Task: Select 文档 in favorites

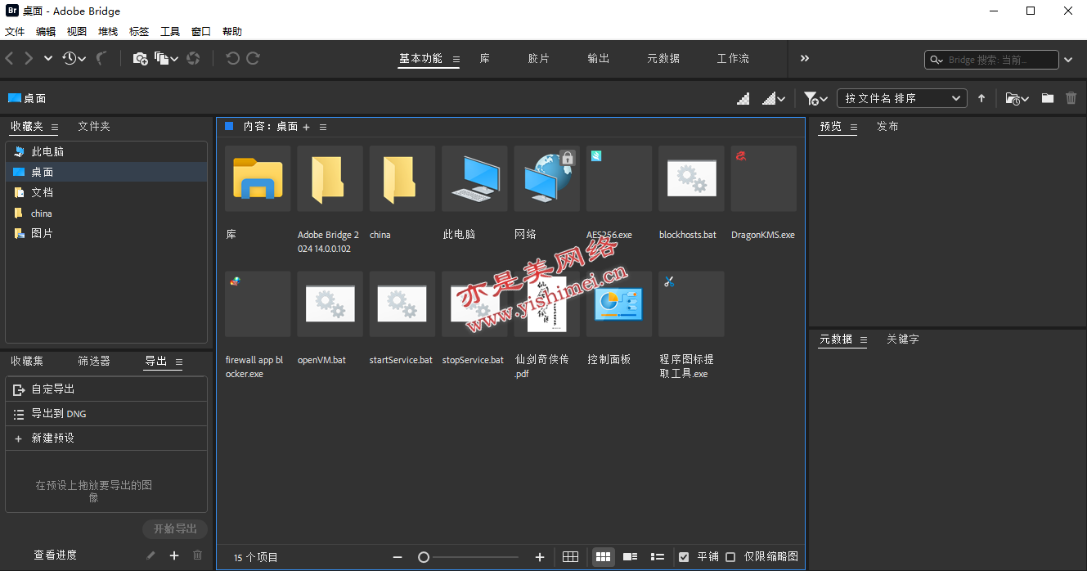Action: click(x=106, y=192)
